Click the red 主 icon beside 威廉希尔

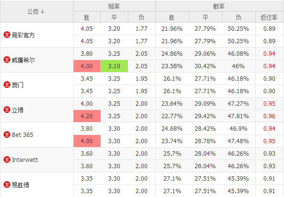7,60
